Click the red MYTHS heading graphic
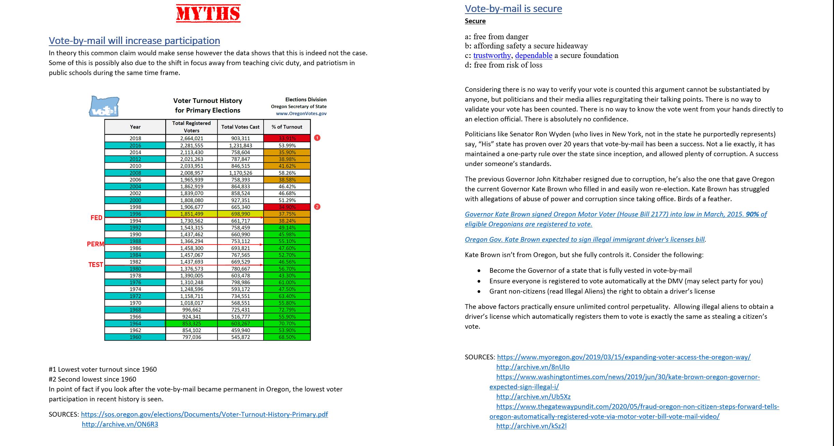This screenshot has height=446, width=834. click(x=208, y=14)
